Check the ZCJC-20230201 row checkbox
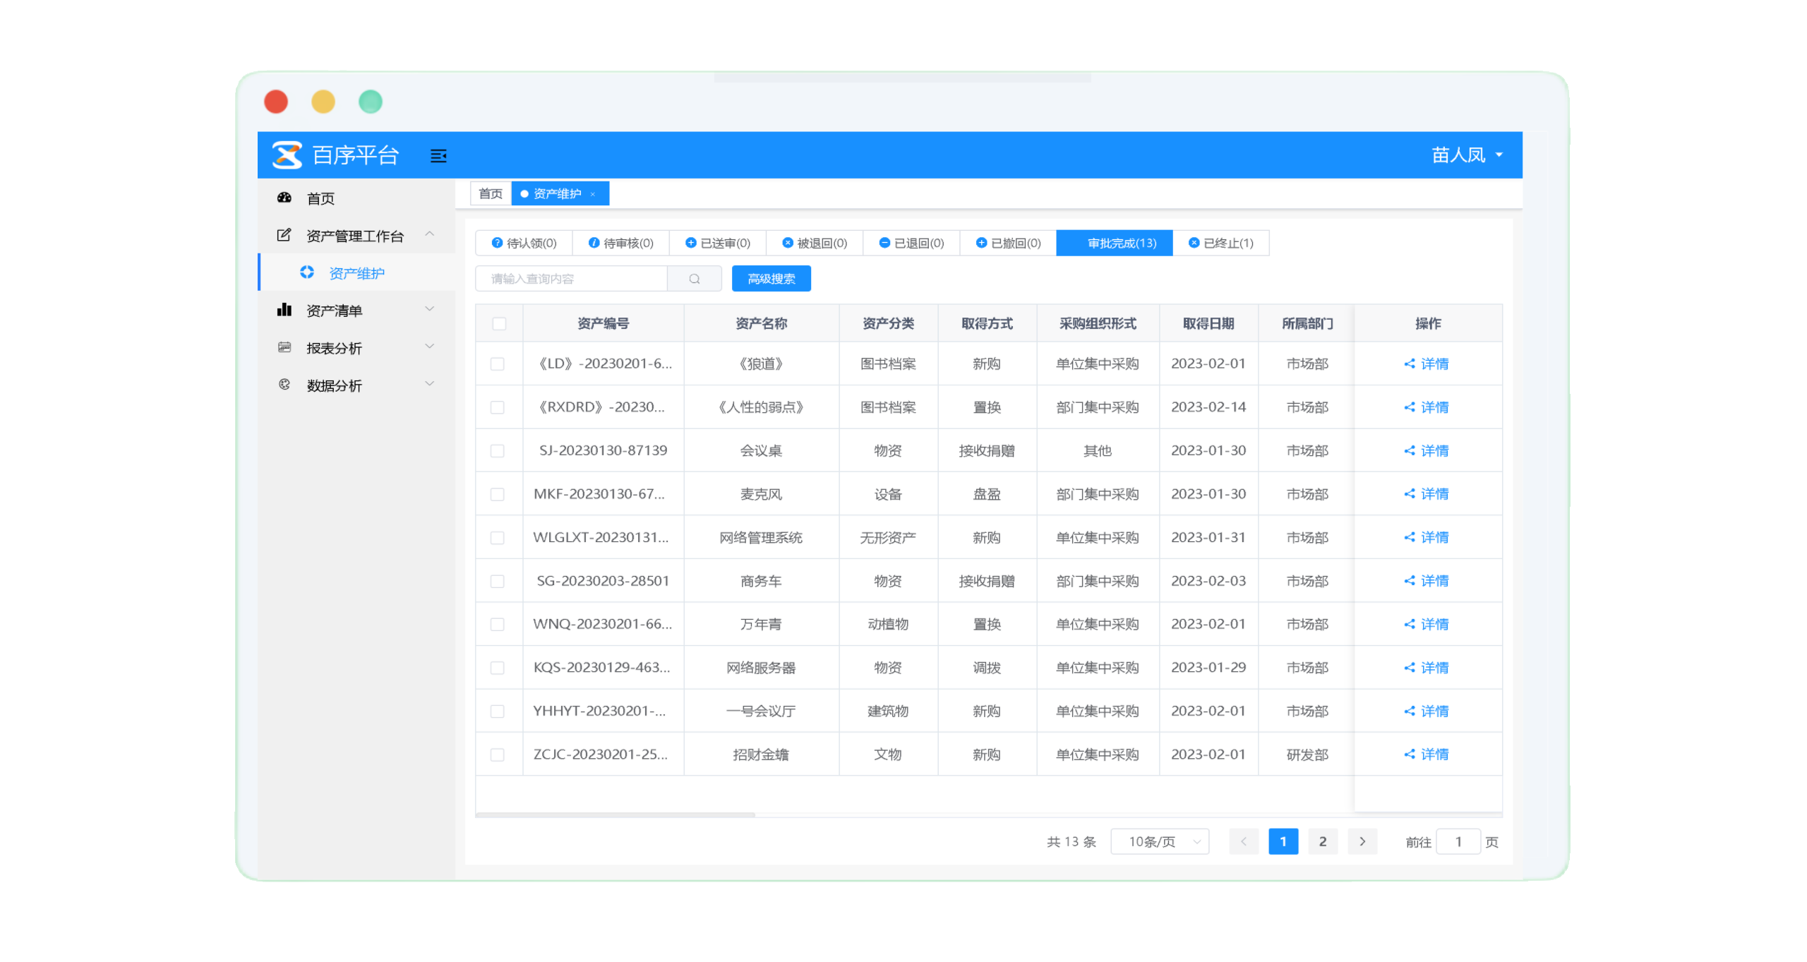Image resolution: width=1807 pixels, height=962 pixels. (x=497, y=755)
